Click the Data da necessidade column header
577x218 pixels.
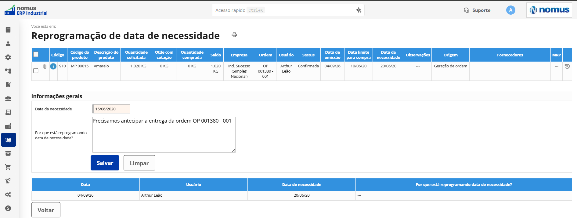click(x=388, y=55)
